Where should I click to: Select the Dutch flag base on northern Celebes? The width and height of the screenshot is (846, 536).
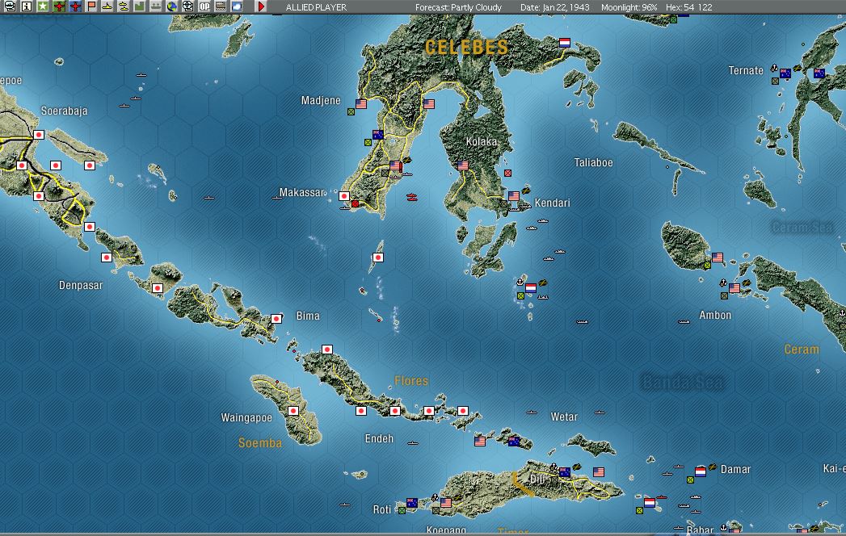pos(565,43)
